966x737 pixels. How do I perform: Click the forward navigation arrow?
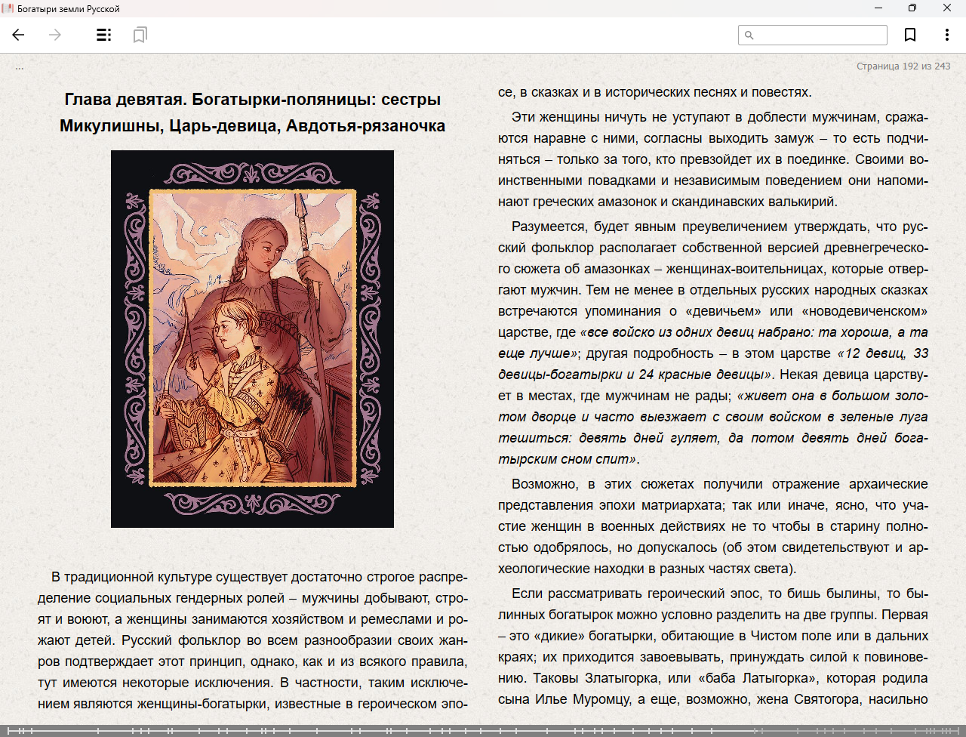click(55, 35)
